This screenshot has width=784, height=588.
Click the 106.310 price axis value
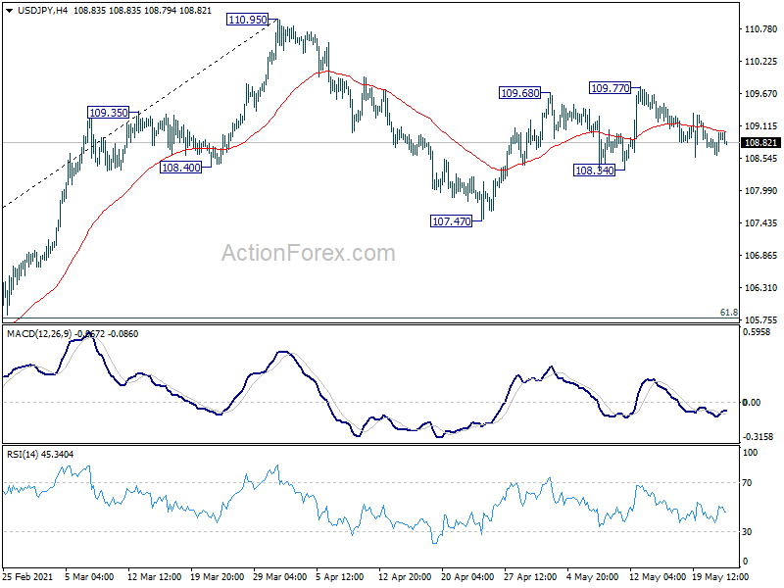(760, 288)
